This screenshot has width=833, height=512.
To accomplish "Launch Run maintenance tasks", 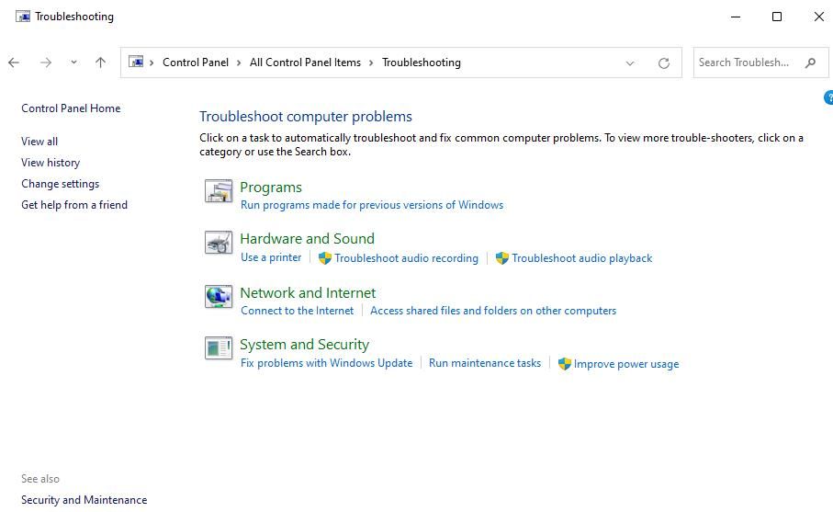I will [485, 363].
